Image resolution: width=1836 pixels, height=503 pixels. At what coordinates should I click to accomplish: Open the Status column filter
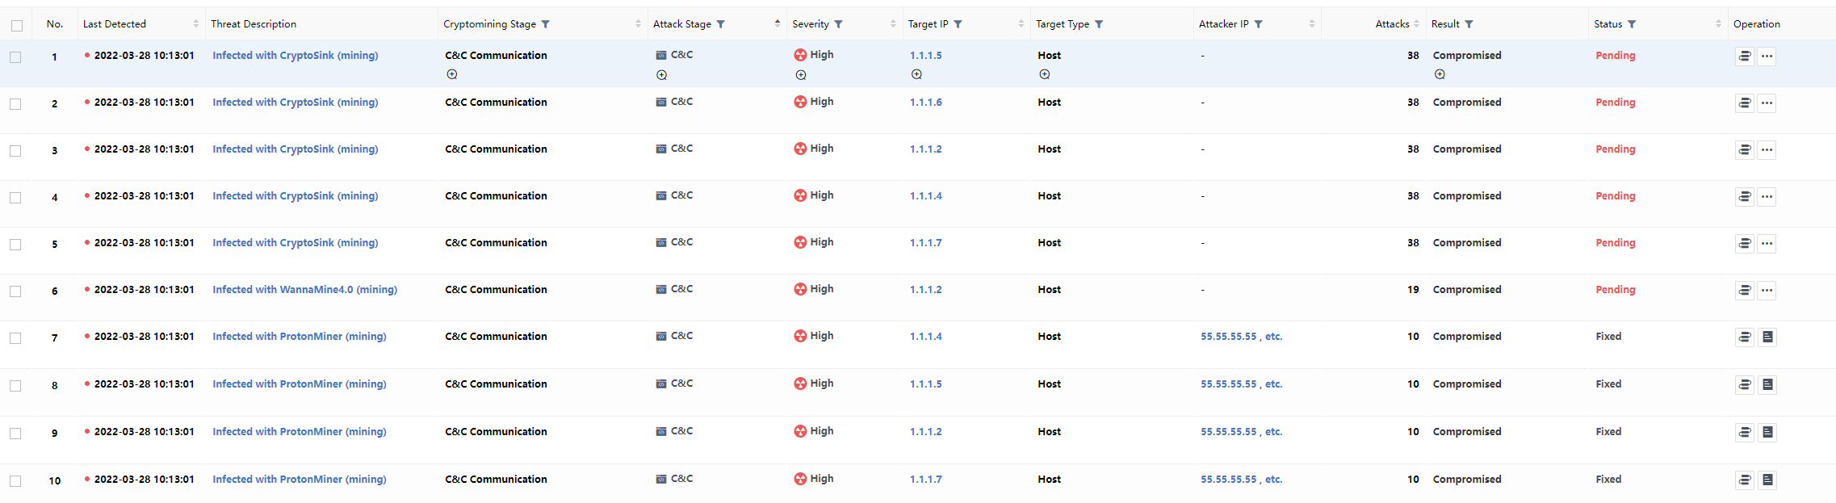pos(1632,24)
